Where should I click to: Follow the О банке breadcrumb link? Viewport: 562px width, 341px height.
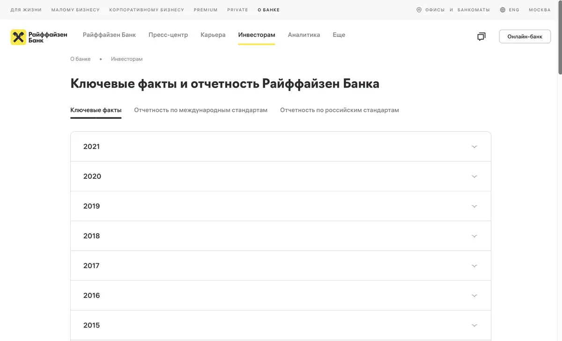81,59
